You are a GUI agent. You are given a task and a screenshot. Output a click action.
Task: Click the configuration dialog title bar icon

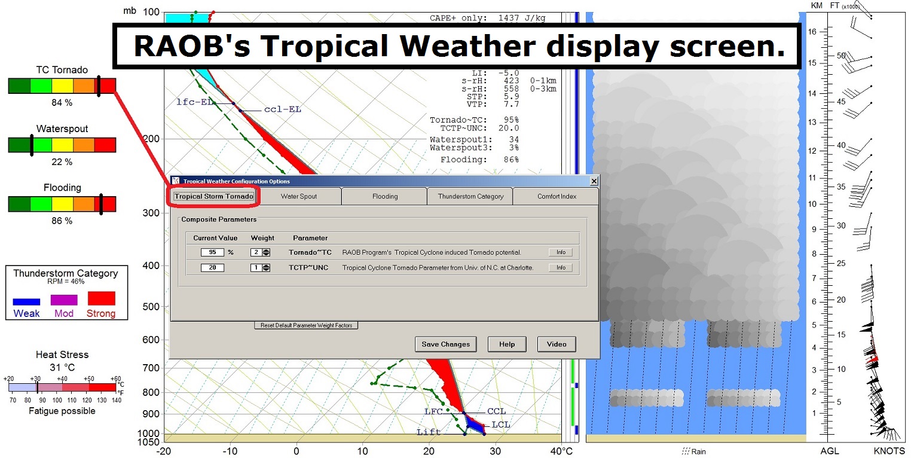click(176, 181)
